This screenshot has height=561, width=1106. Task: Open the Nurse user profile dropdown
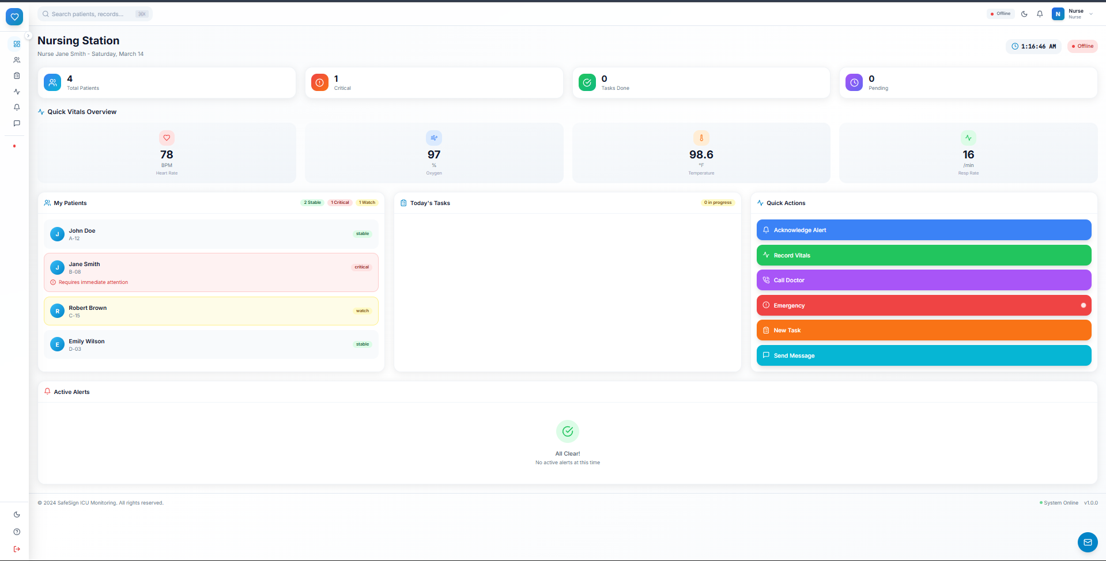[1073, 14]
